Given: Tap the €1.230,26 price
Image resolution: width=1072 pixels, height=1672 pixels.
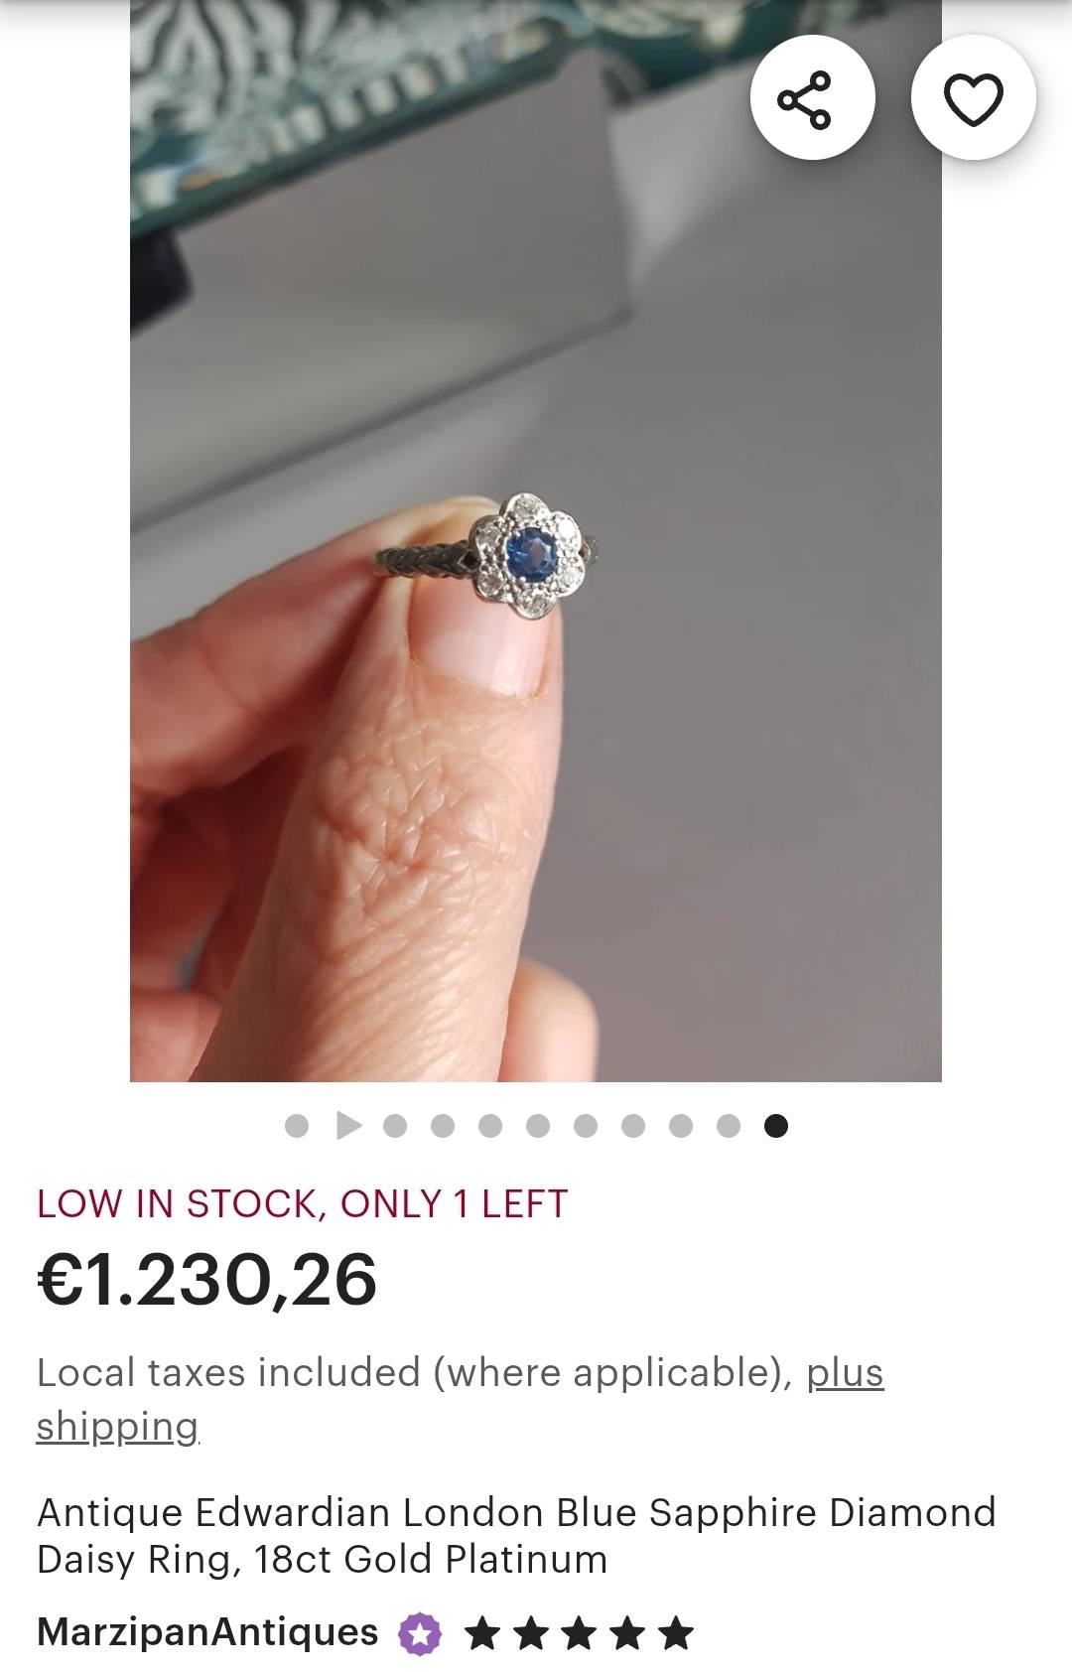Looking at the screenshot, I should click(207, 1279).
